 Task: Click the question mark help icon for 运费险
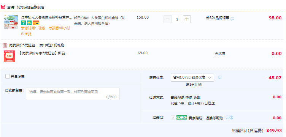click(232, 118)
